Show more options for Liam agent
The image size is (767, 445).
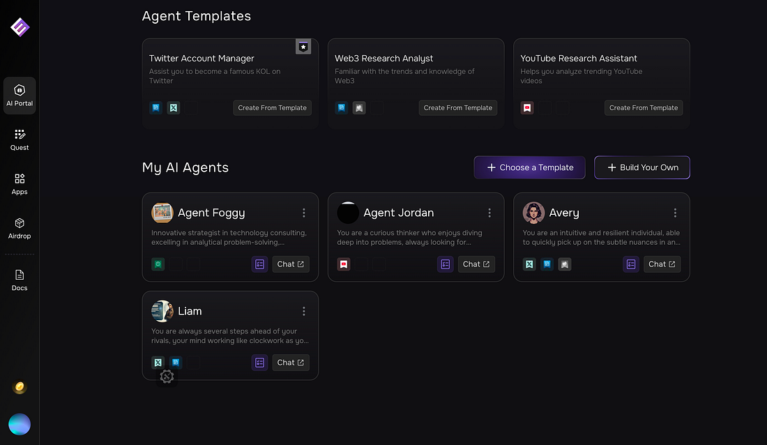click(x=304, y=311)
